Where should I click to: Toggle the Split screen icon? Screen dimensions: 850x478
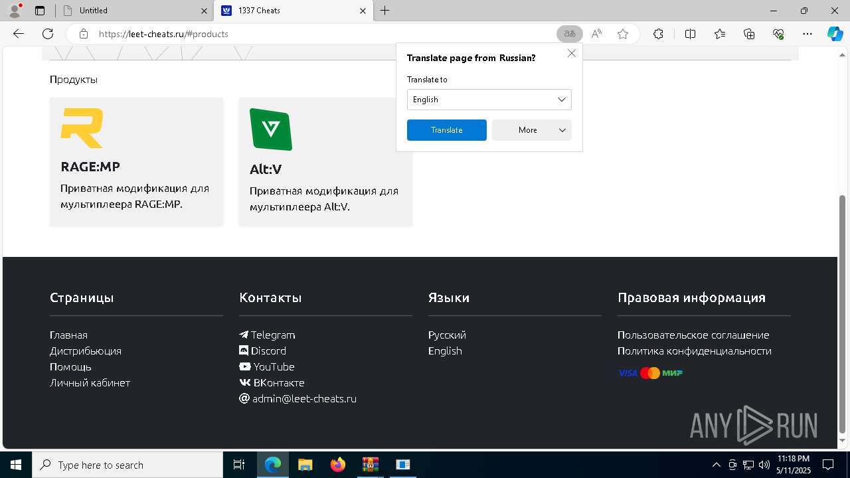point(690,34)
